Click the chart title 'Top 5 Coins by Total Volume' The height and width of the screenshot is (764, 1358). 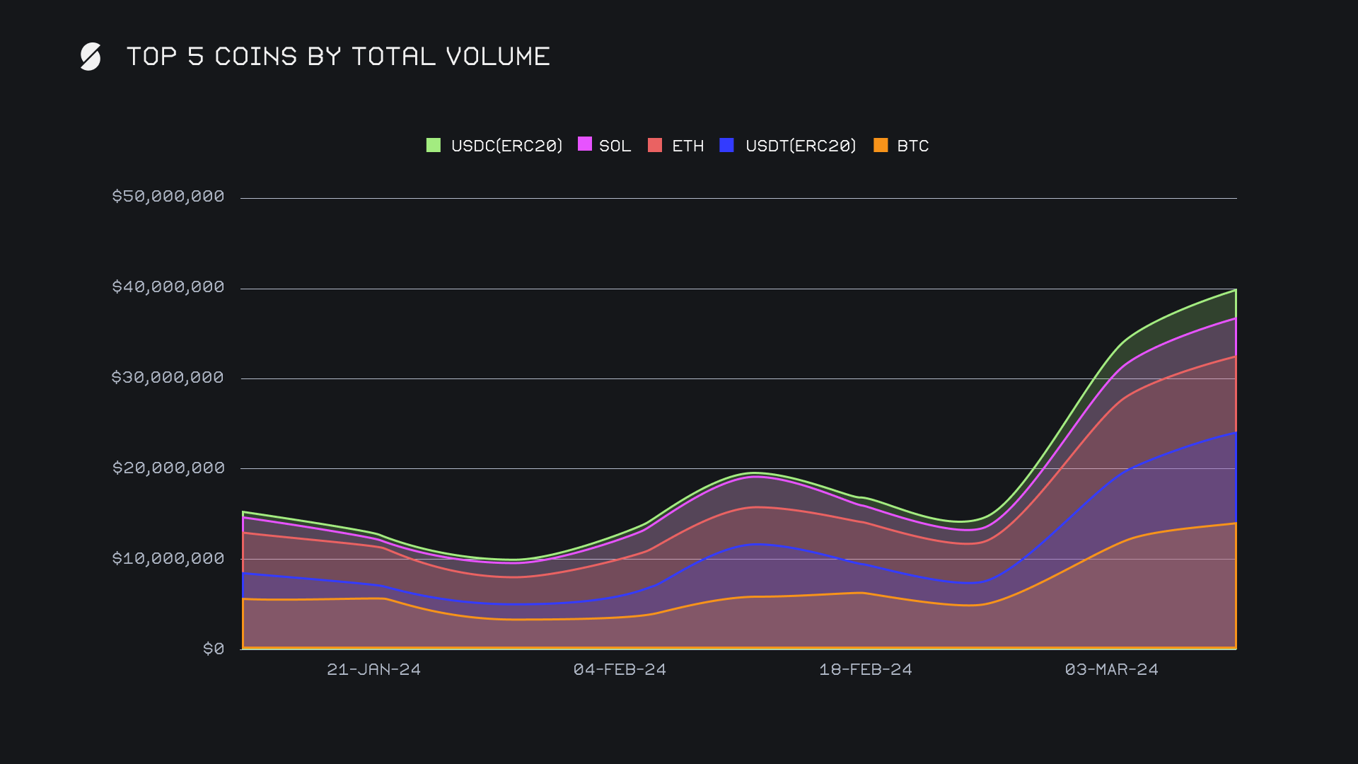pyautogui.click(x=338, y=57)
